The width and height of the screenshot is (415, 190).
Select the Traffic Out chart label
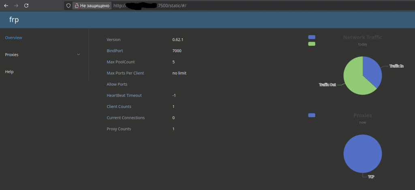point(327,85)
